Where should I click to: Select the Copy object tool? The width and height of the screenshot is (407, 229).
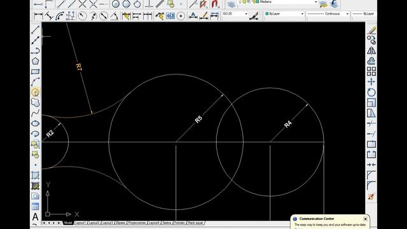[371, 40]
